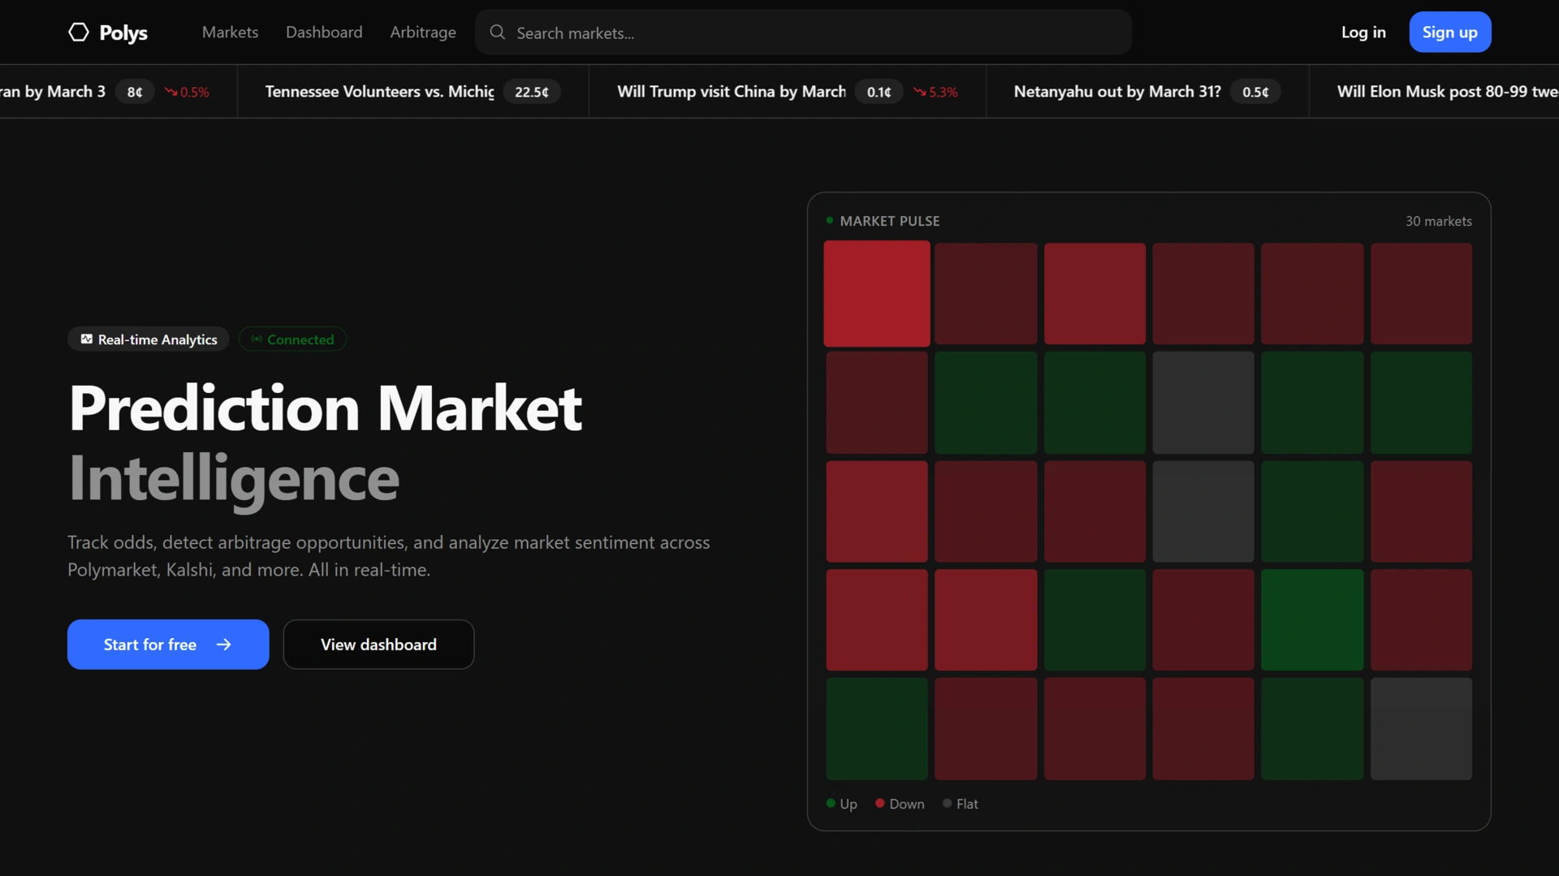Click the search magnifier icon
This screenshot has width=1559, height=876.
click(498, 32)
